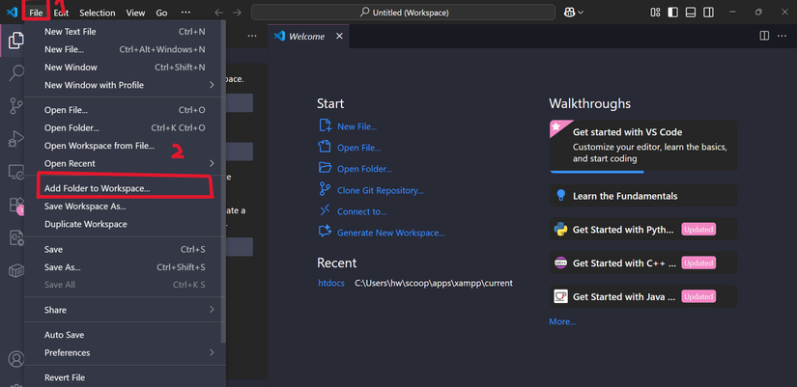Screen dimensions: 797x387
Task: Open the View menu
Action: coord(135,13)
